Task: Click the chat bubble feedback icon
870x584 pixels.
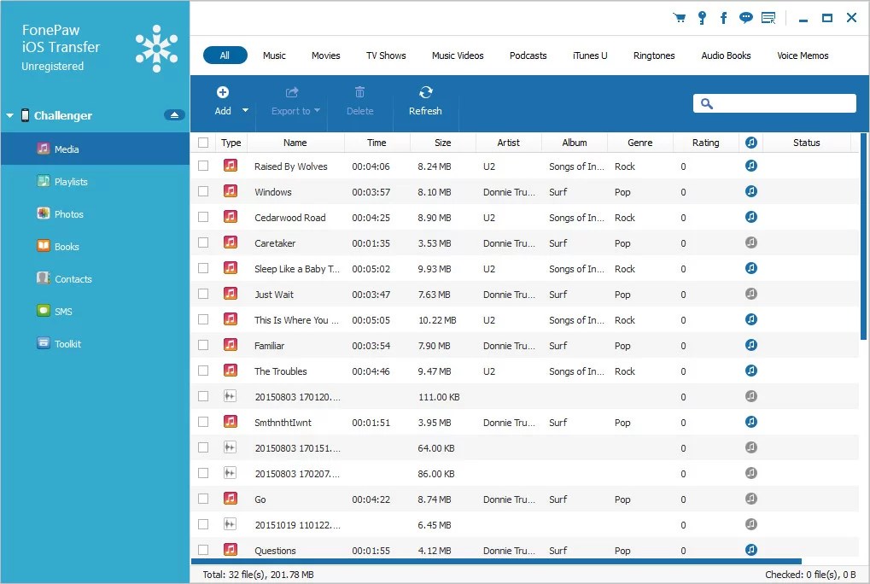Action: pos(745,18)
